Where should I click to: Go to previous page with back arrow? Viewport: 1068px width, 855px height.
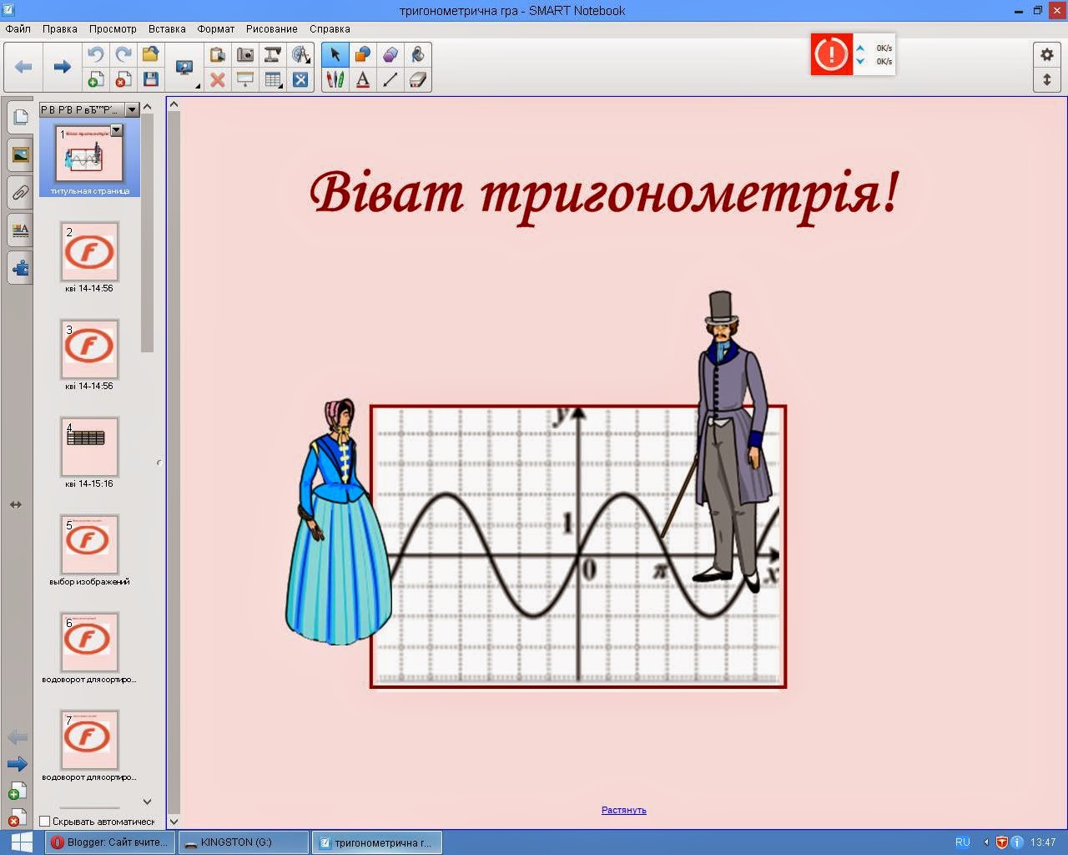point(23,67)
